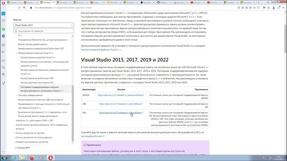
Task: Open the ARM64 vc_redist download link
Action: coord(121,95)
